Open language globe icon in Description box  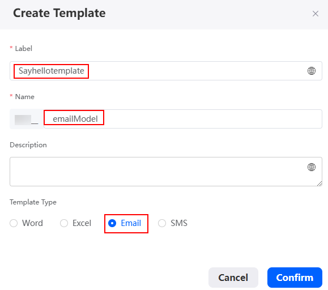tap(311, 167)
